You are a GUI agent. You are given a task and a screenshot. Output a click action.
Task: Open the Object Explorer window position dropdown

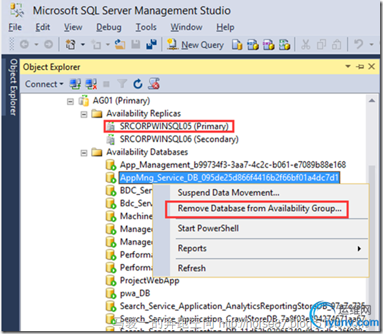[348, 66]
